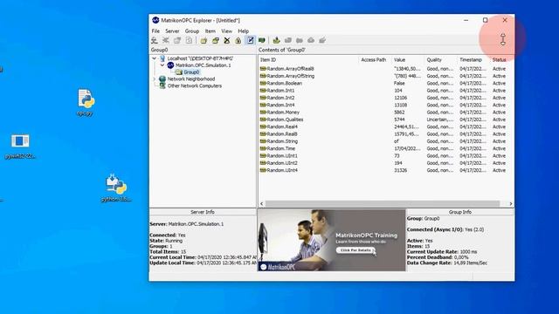Open the Help menu
The height and width of the screenshot is (314, 559).
click(243, 31)
